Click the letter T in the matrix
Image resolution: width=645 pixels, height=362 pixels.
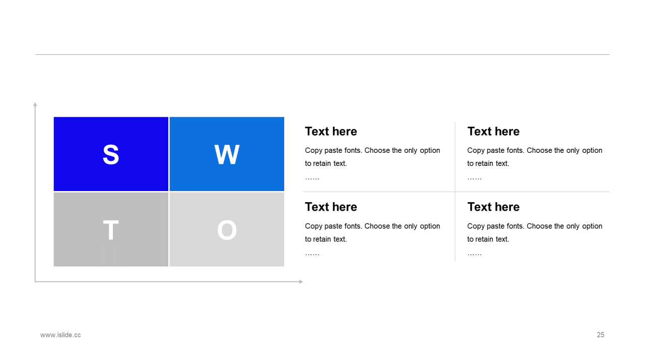coord(111,231)
